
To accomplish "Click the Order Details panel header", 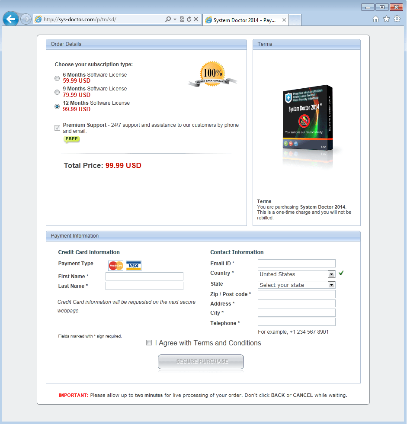I will click(146, 44).
